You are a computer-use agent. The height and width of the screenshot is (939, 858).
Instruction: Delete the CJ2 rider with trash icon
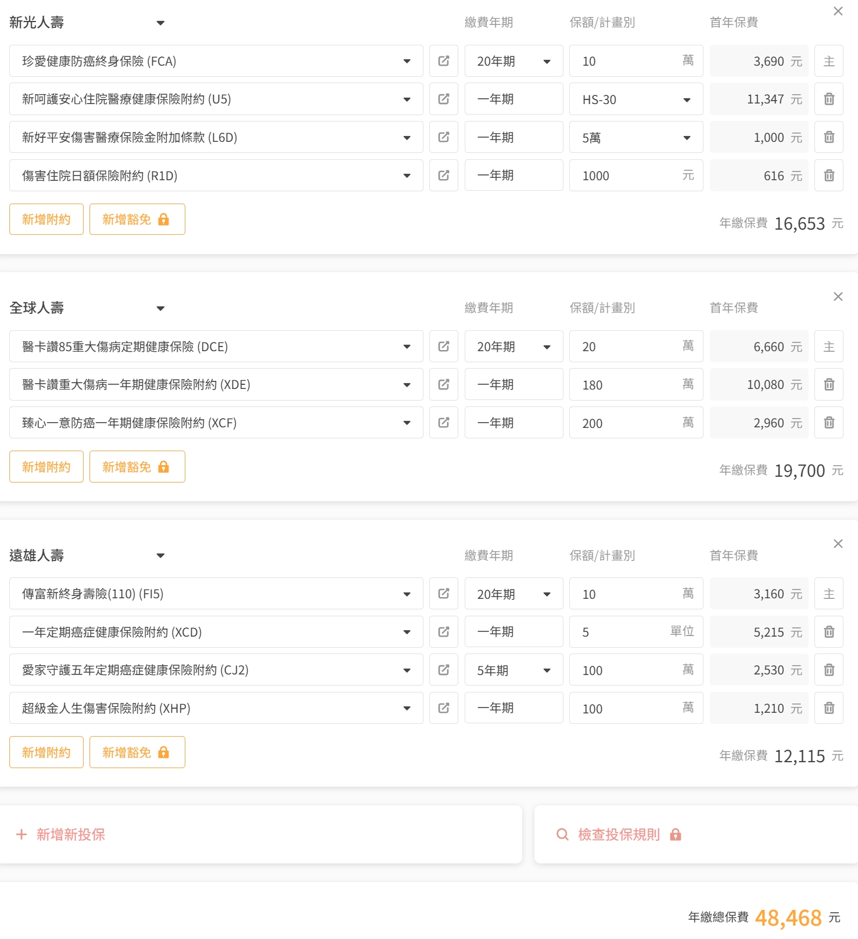(829, 670)
